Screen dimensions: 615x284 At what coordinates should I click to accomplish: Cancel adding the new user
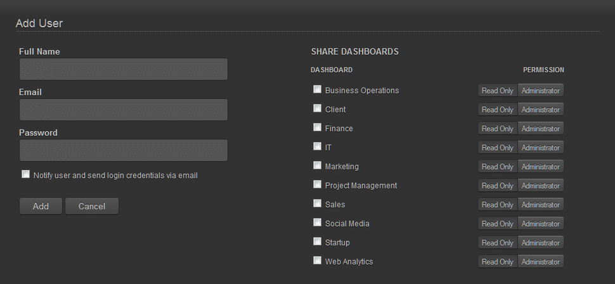click(x=92, y=206)
